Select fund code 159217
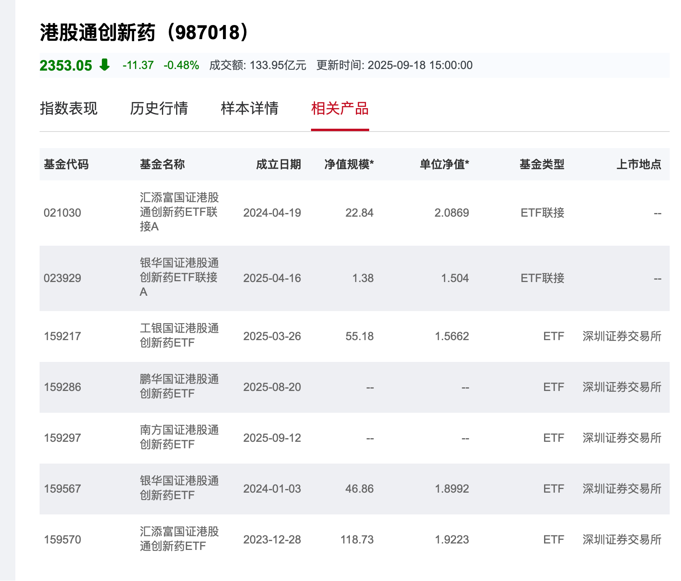681x581 pixels. 63,336
